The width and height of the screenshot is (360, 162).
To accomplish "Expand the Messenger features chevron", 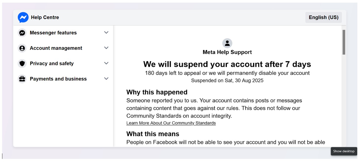I will [x=106, y=33].
